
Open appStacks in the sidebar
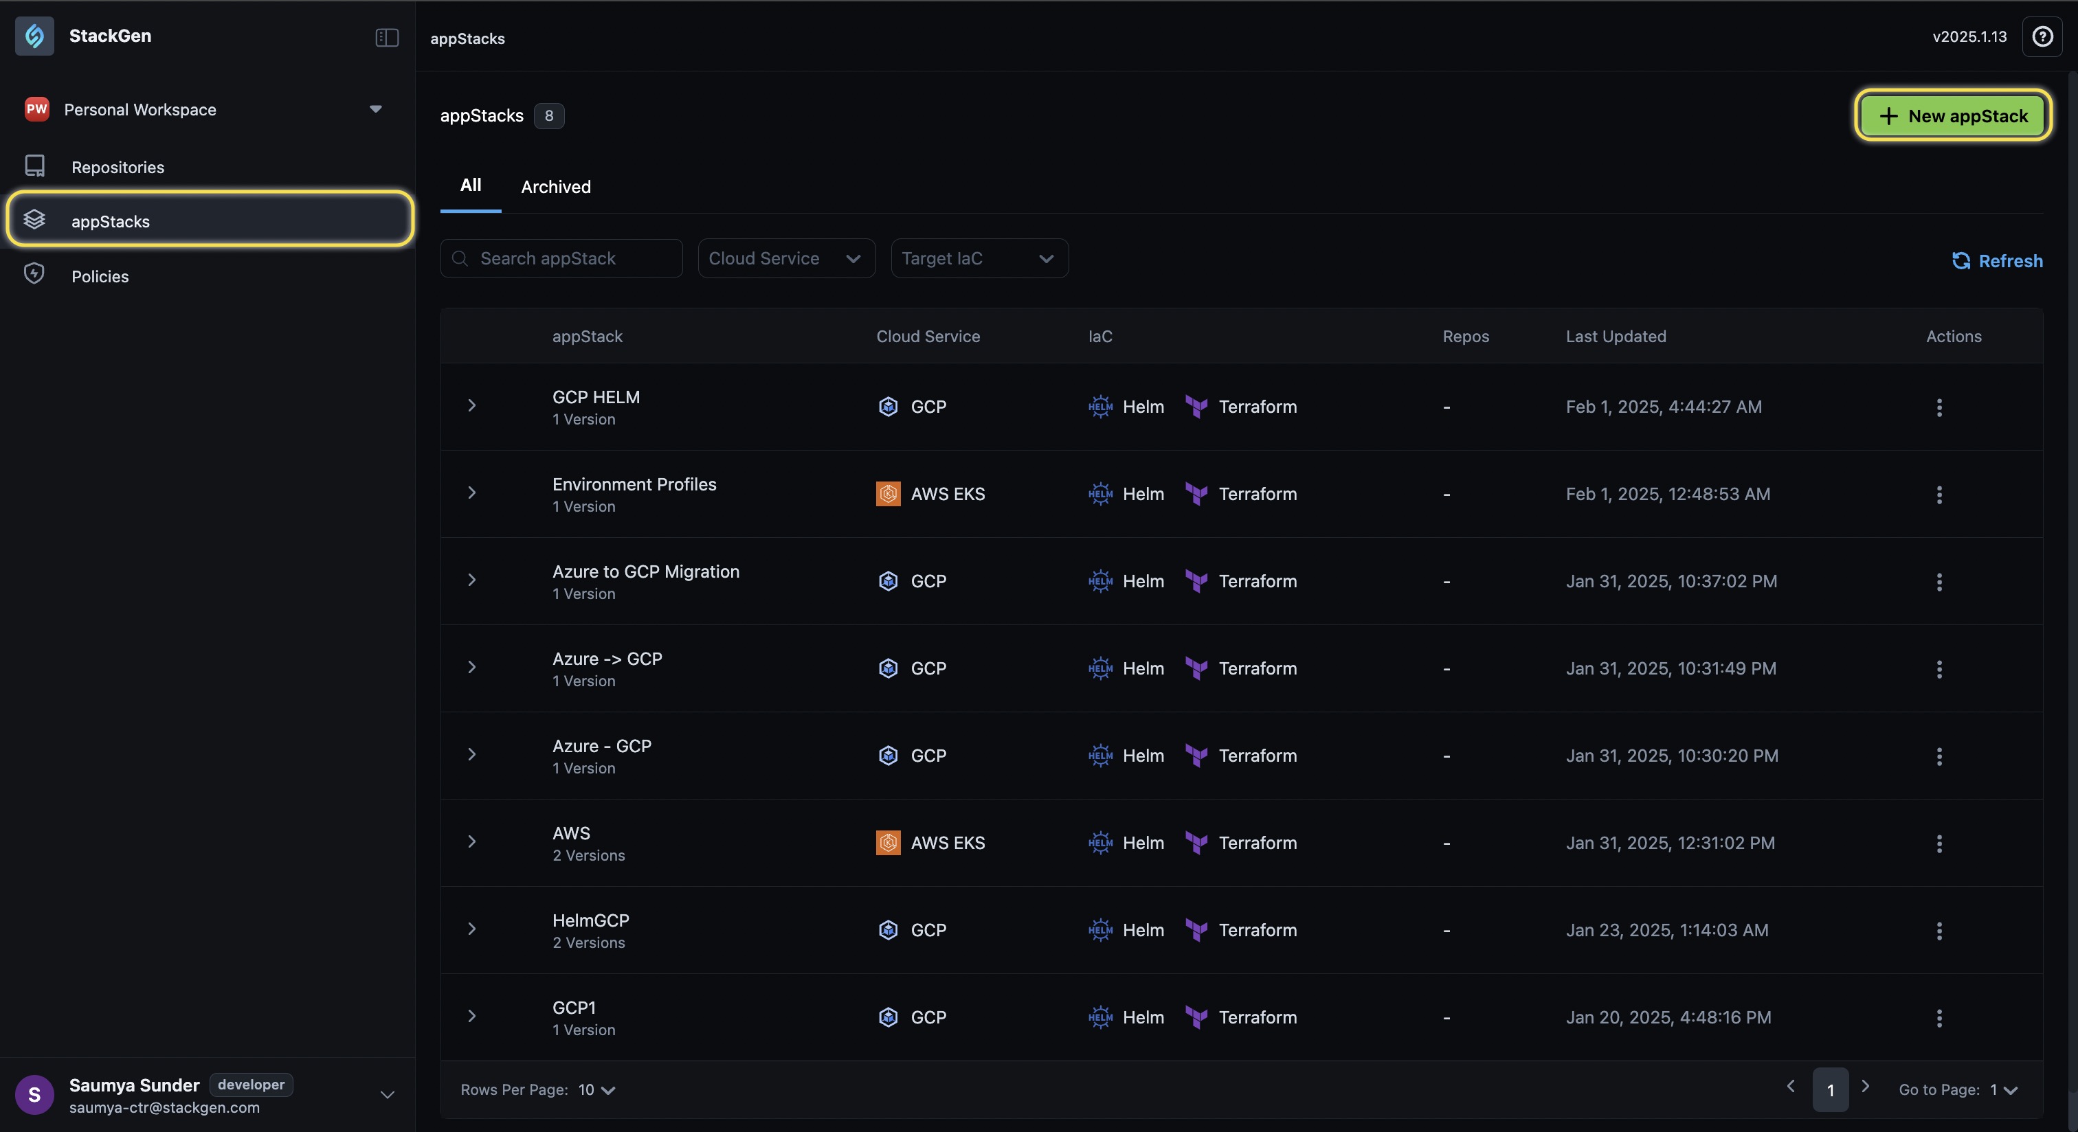(x=210, y=220)
